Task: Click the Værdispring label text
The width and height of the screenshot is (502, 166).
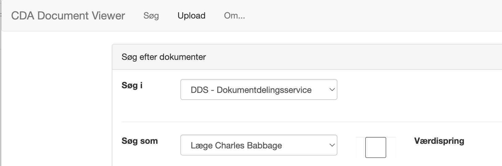Action: pyautogui.click(x=439, y=141)
